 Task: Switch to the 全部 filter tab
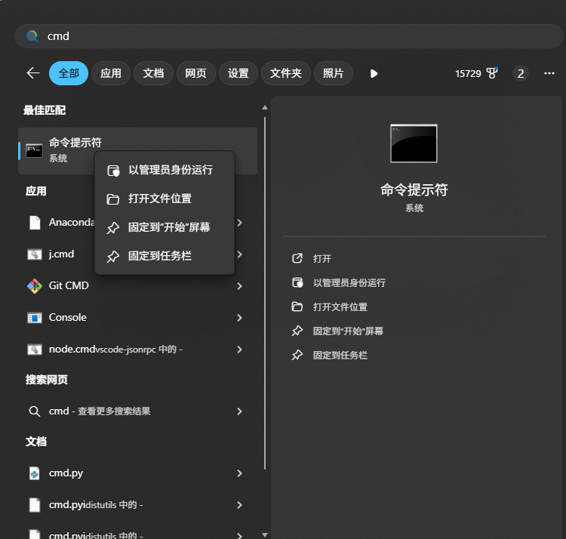69,73
